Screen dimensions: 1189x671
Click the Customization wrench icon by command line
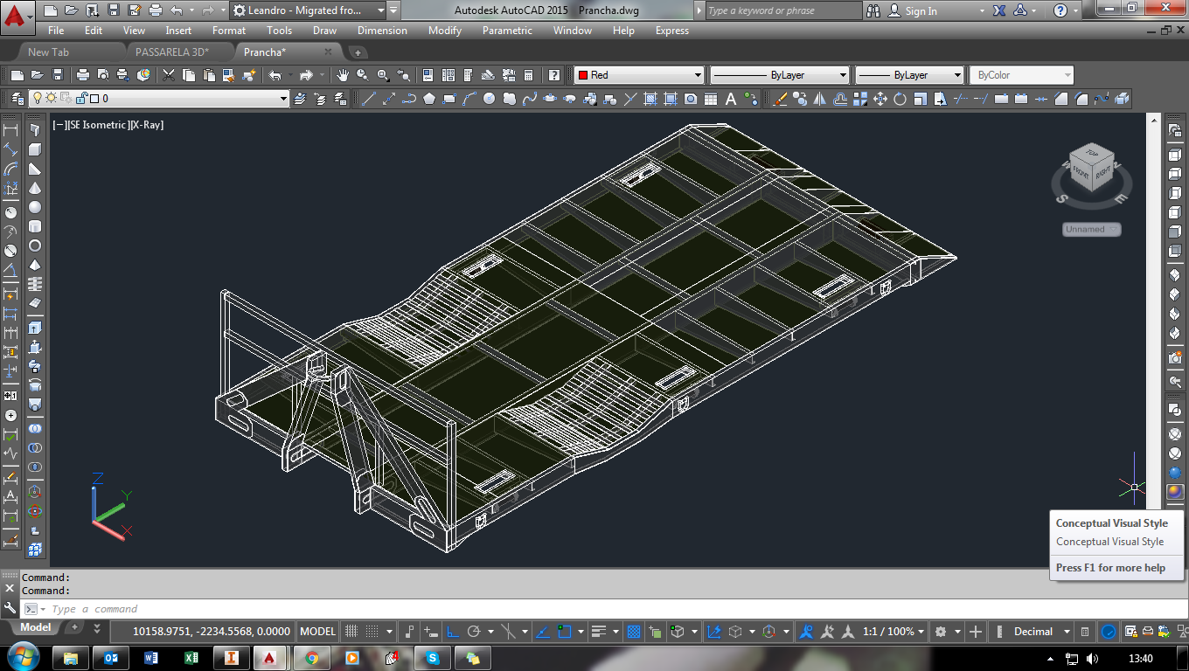pos(10,609)
